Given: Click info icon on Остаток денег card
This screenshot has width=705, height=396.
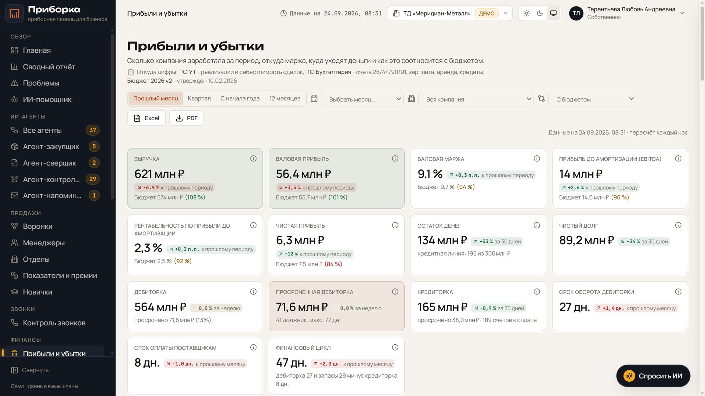Looking at the screenshot, I should coord(537,225).
